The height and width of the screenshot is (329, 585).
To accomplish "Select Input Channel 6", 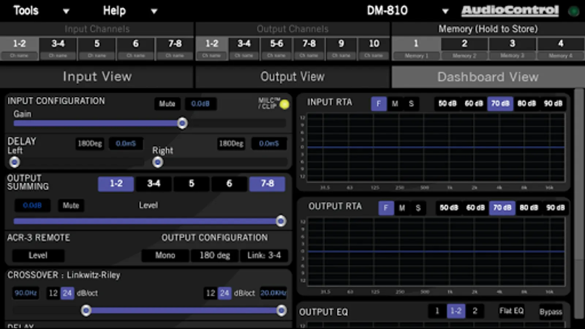I will (136, 48).
